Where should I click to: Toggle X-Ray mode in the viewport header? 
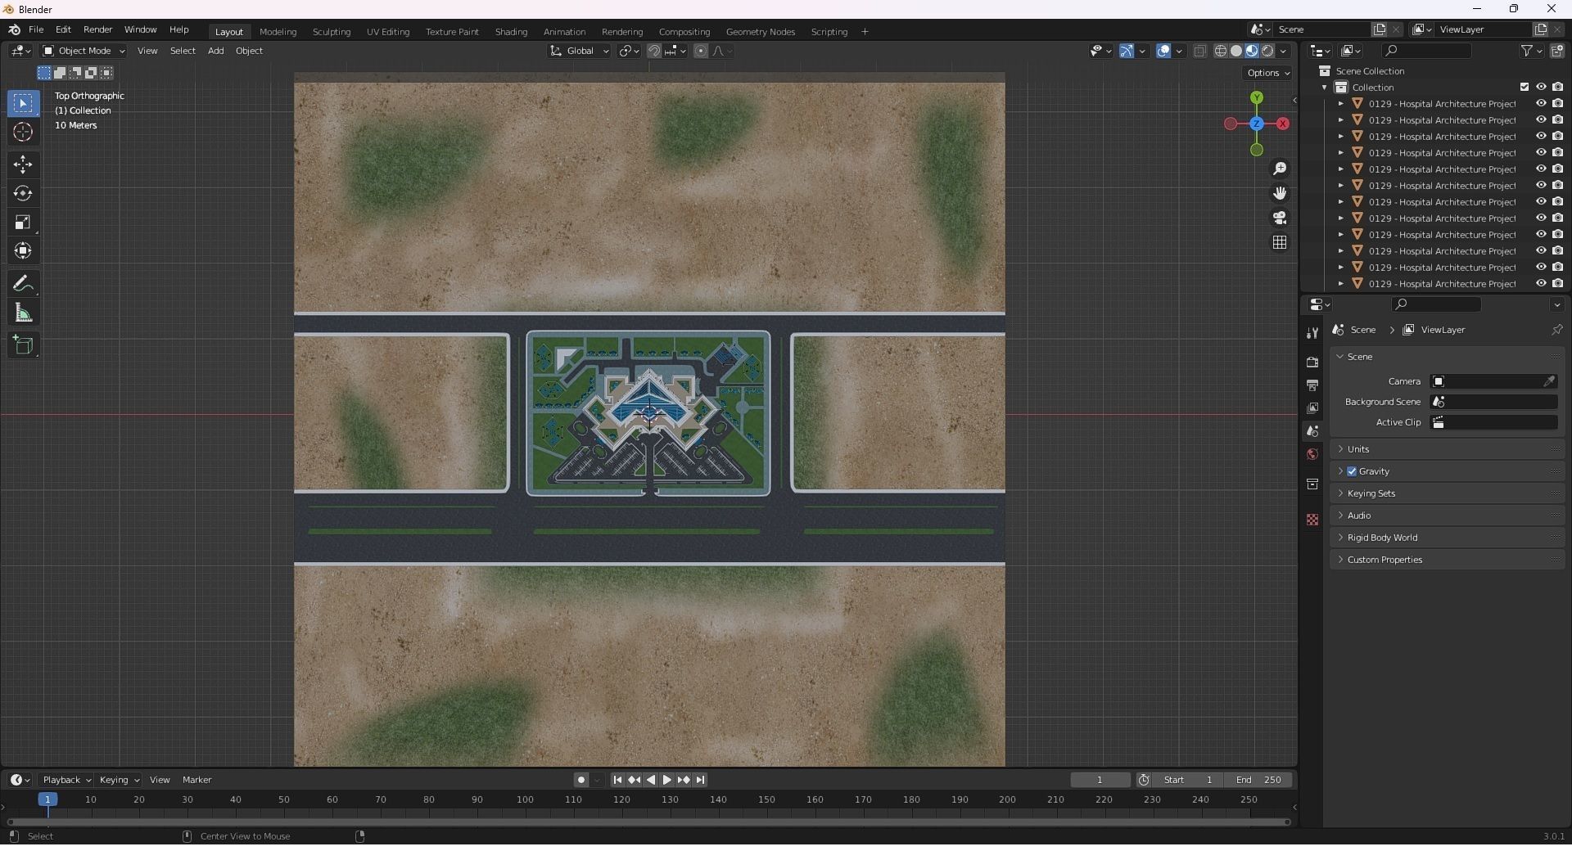pos(1199,51)
